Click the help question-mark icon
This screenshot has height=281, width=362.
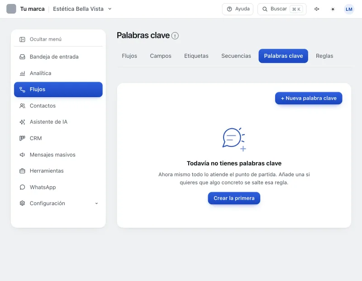[x=229, y=9]
